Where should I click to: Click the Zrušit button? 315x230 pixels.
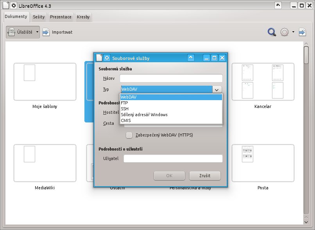pyautogui.click(x=205, y=176)
